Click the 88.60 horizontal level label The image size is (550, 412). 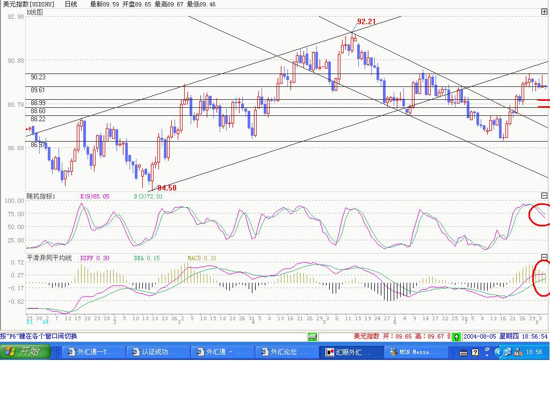(x=38, y=111)
